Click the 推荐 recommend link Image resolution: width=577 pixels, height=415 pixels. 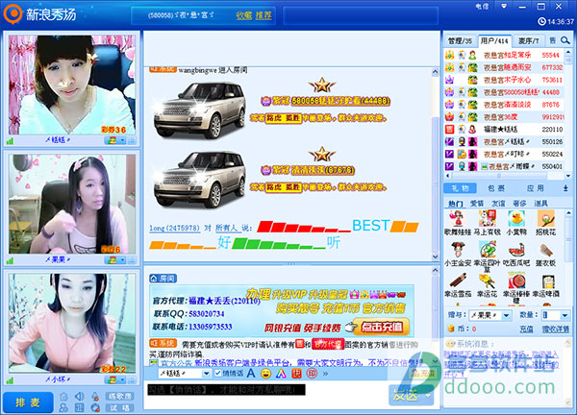pos(263,15)
